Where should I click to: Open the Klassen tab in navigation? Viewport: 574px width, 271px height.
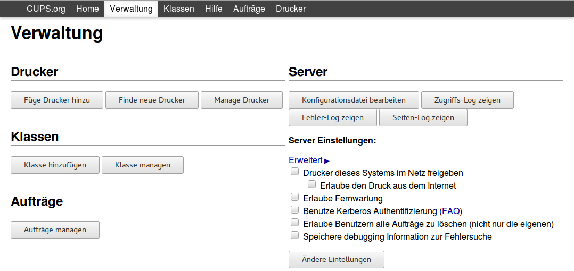[x=178, y=9]
